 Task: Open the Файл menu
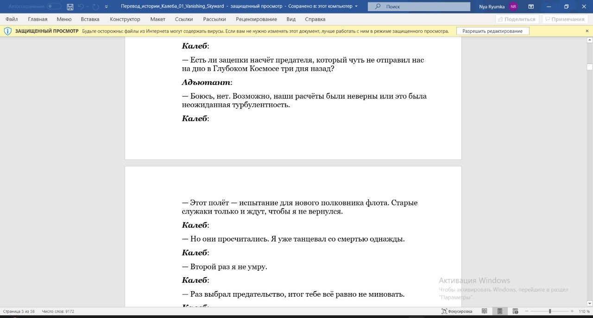pyautogui.click(x=12, y=19)
